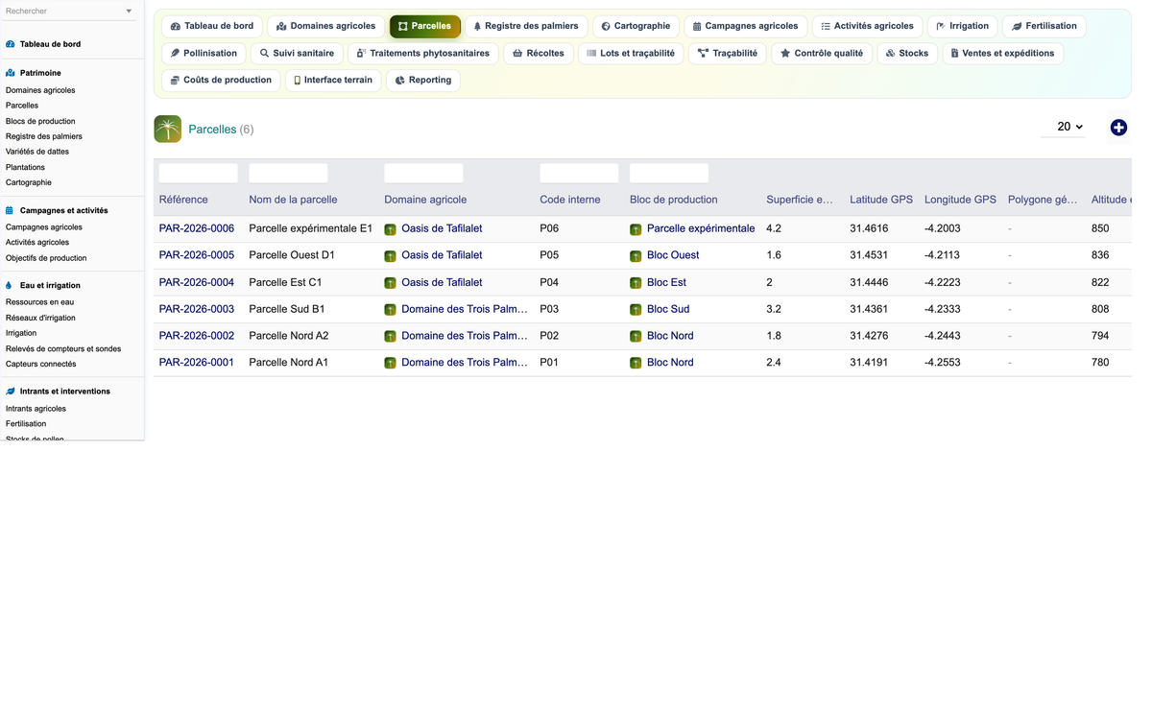Screen dimensions: 1152x713
Task: Open the Suivi sanitaire tab
Action: click(297, 53)
